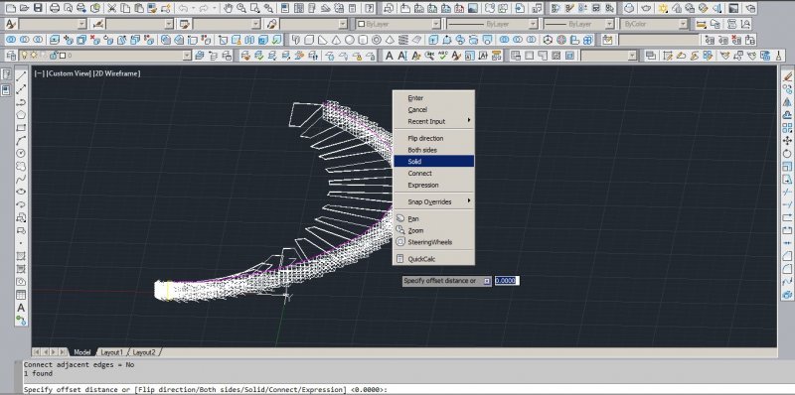795x395 pixels.
Task: Click the command line prompt text
Action: click(x=206, y=389)
